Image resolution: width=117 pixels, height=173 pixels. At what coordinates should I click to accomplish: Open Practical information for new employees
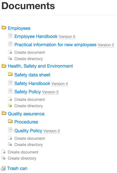click(55, 45)
